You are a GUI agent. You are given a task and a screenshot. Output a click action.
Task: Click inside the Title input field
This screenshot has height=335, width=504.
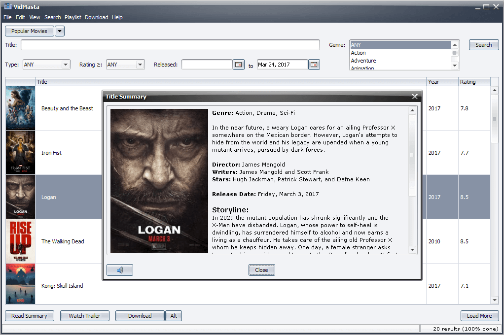170,44
